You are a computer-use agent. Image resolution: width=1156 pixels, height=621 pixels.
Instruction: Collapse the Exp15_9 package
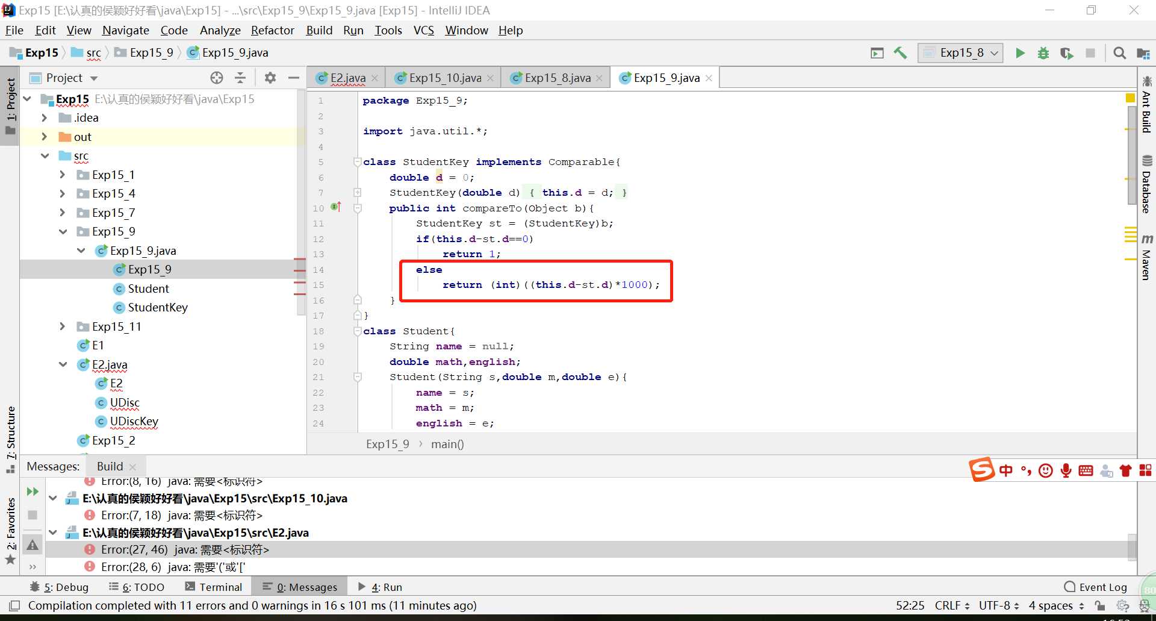click(63, 231)
